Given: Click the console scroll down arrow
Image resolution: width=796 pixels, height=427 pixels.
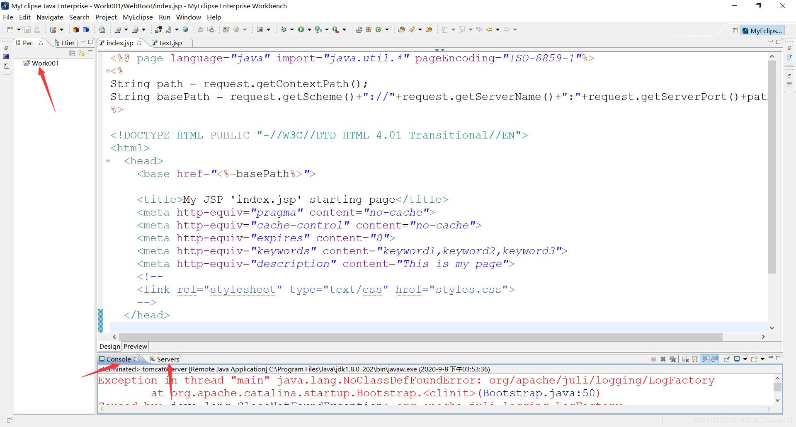Looking at the screenshot, I should tap(777, 400).
